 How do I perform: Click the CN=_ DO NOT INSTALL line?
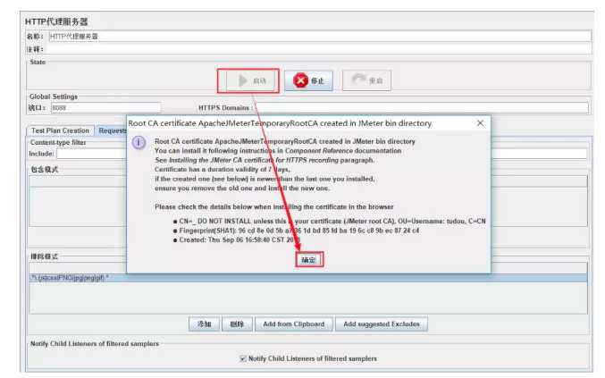[329, 222]
